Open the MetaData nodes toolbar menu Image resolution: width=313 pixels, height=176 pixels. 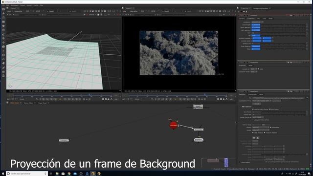coord(3,64)
